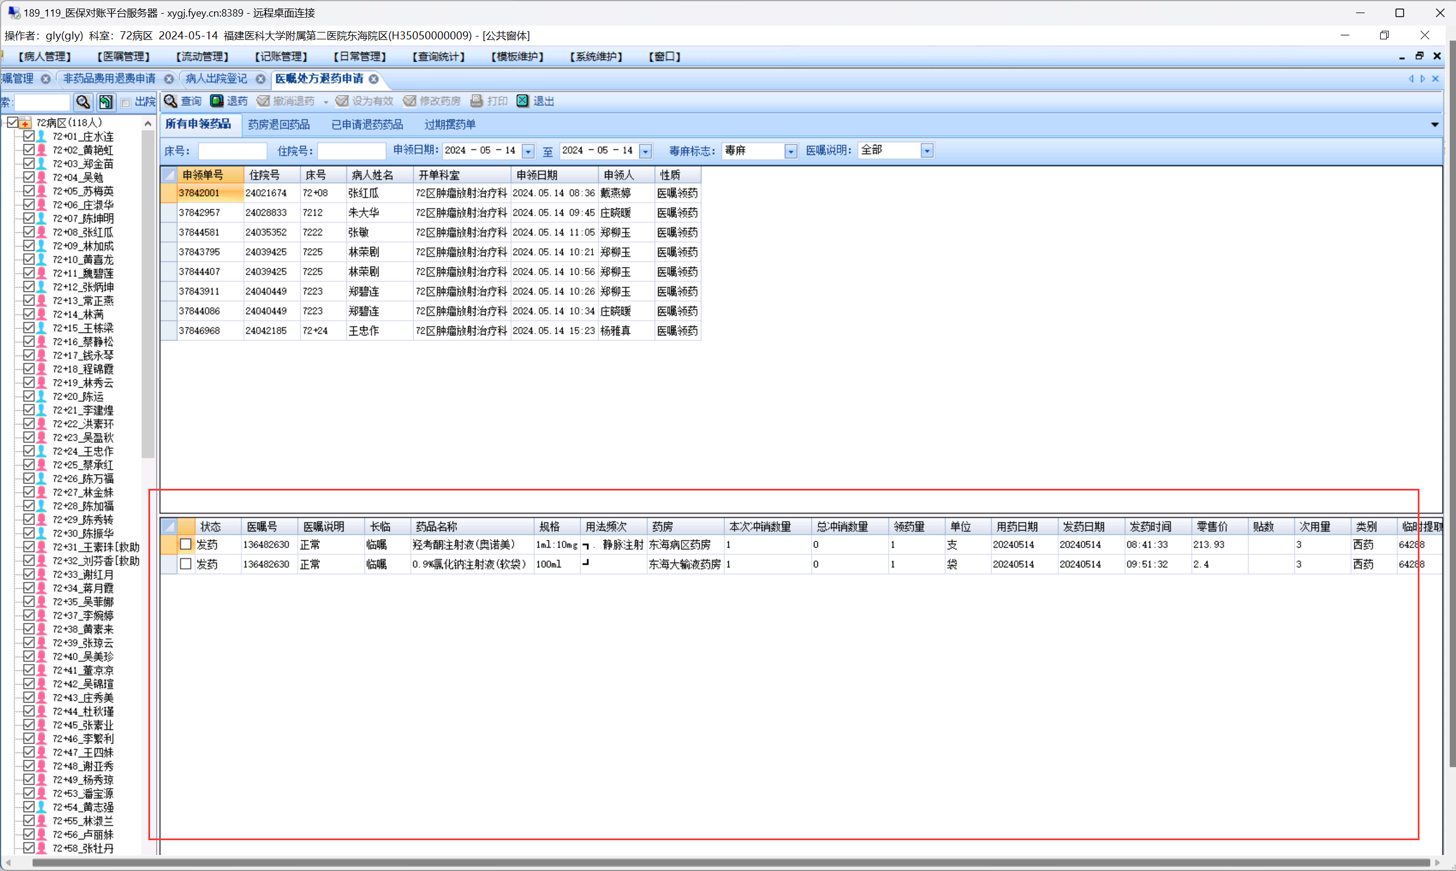Viewport: 1456px width, 871px height.
Task: Uncheck patient 72+01_庄水连 checkbox
Action: pos(28,136)
